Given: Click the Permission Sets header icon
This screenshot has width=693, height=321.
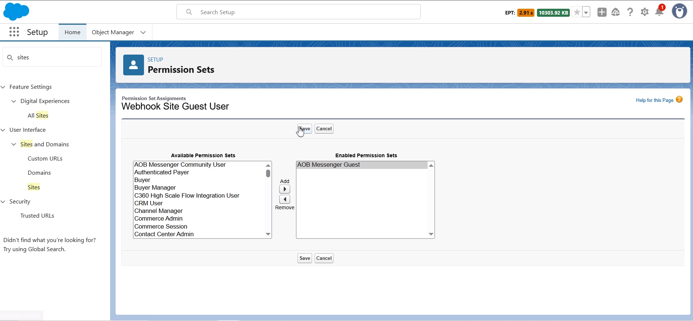Looking at the screenshot, I should coord(133,65).
